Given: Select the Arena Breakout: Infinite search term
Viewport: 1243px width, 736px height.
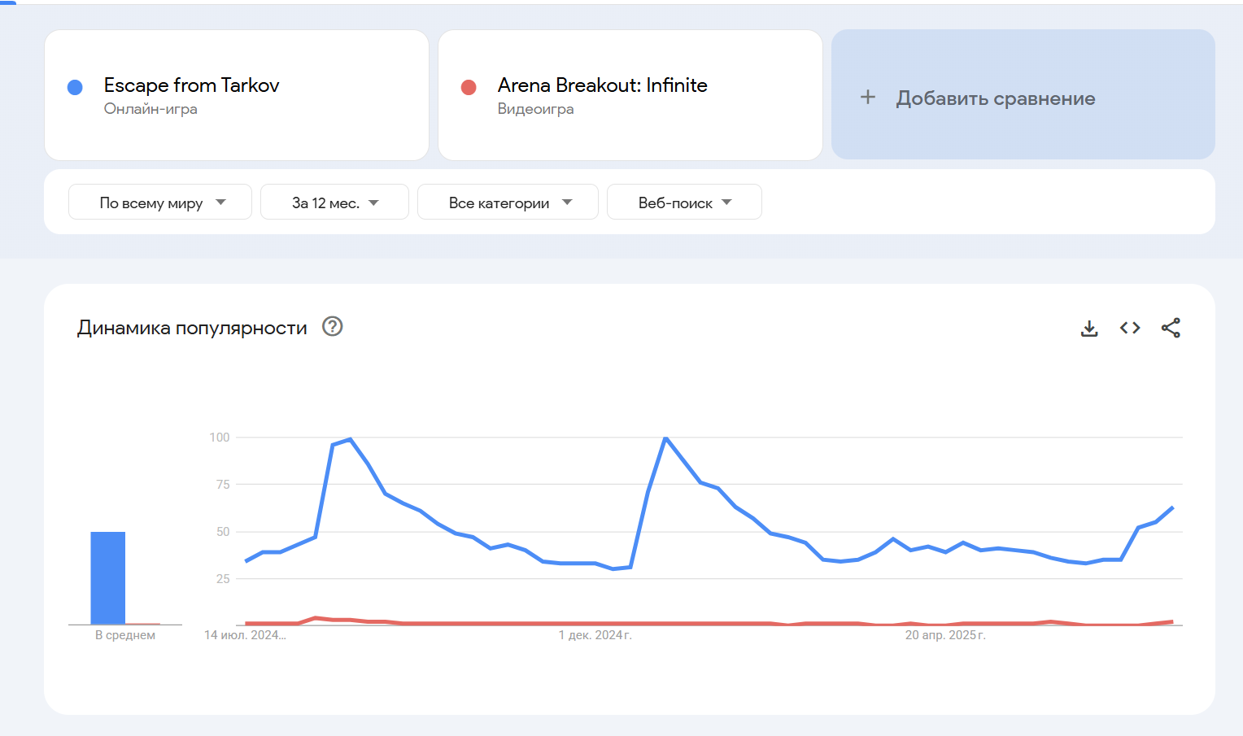Looking at the screenshot, I should 602,85.
